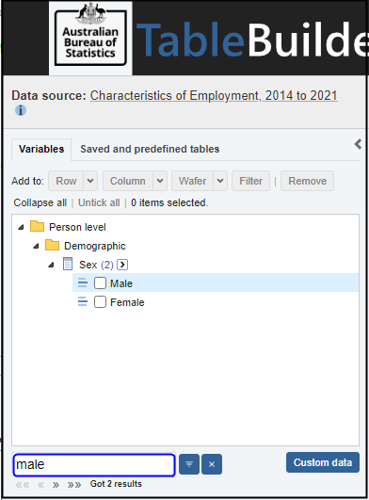Open the Wafer dropdown arrow

tap(220, 181)
